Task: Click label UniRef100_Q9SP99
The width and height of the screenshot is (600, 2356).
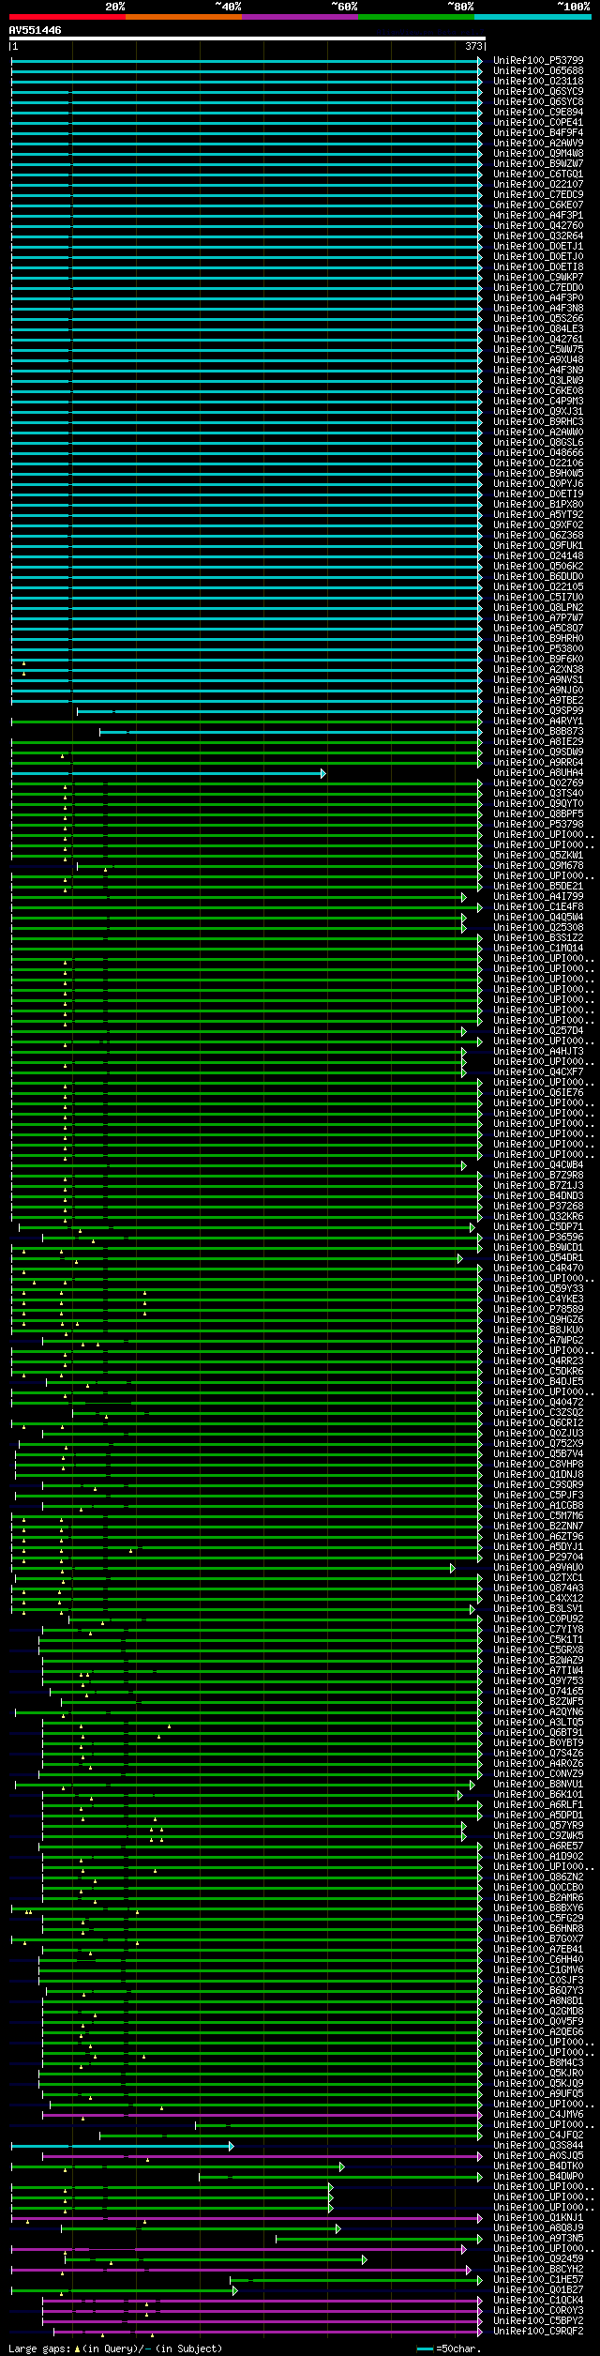Action: tap(538, 710)
